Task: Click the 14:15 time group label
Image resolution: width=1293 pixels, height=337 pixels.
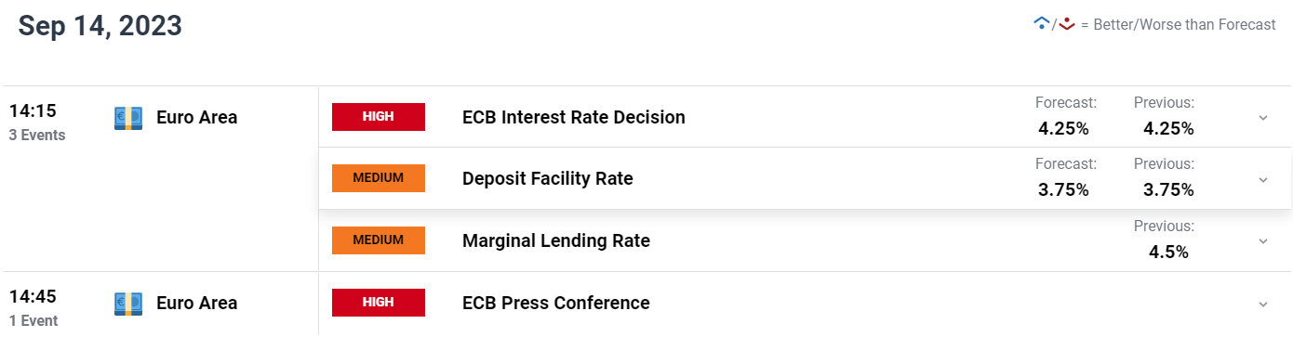Action: point(33,111)
